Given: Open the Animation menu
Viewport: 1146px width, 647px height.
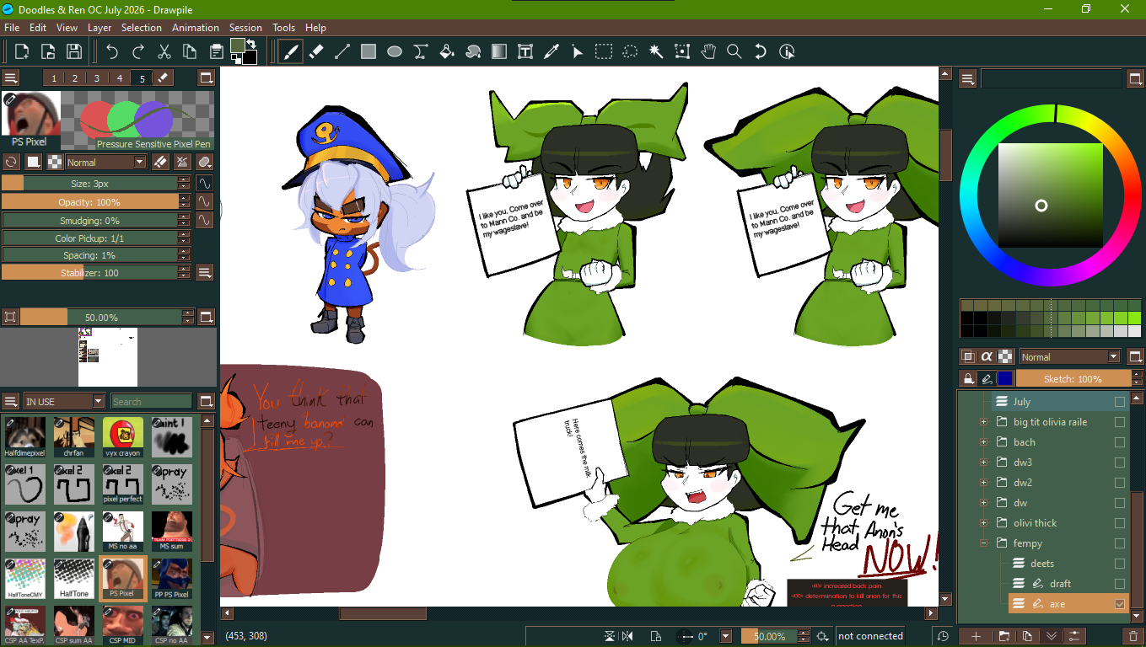Looking at the screenshot, I should tap(196, 28).
